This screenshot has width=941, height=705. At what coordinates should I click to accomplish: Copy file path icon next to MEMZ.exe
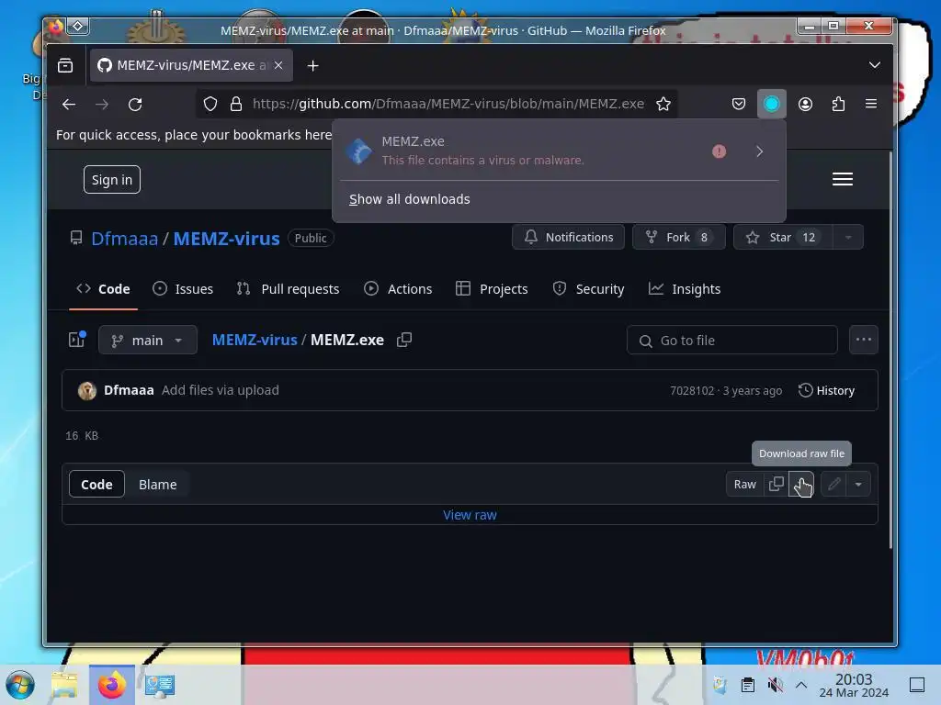point(404,340)
